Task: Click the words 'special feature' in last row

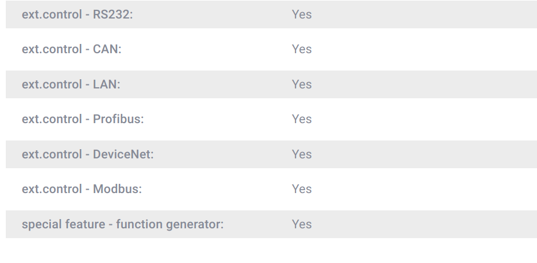Action: coord(63,224)
